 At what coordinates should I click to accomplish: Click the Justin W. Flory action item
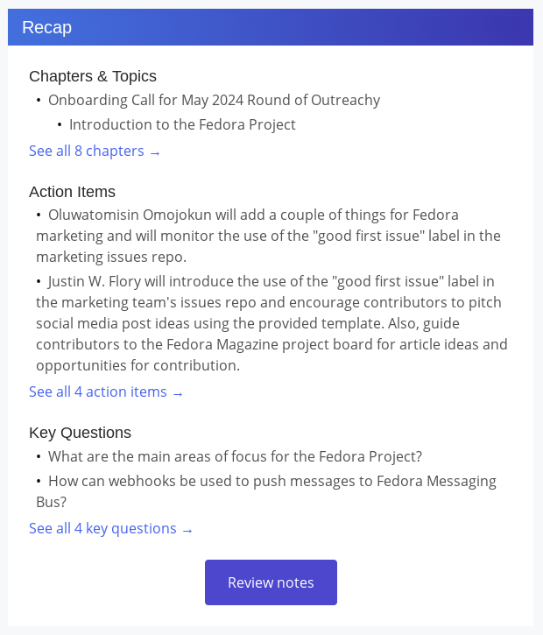tap(271, 323)
